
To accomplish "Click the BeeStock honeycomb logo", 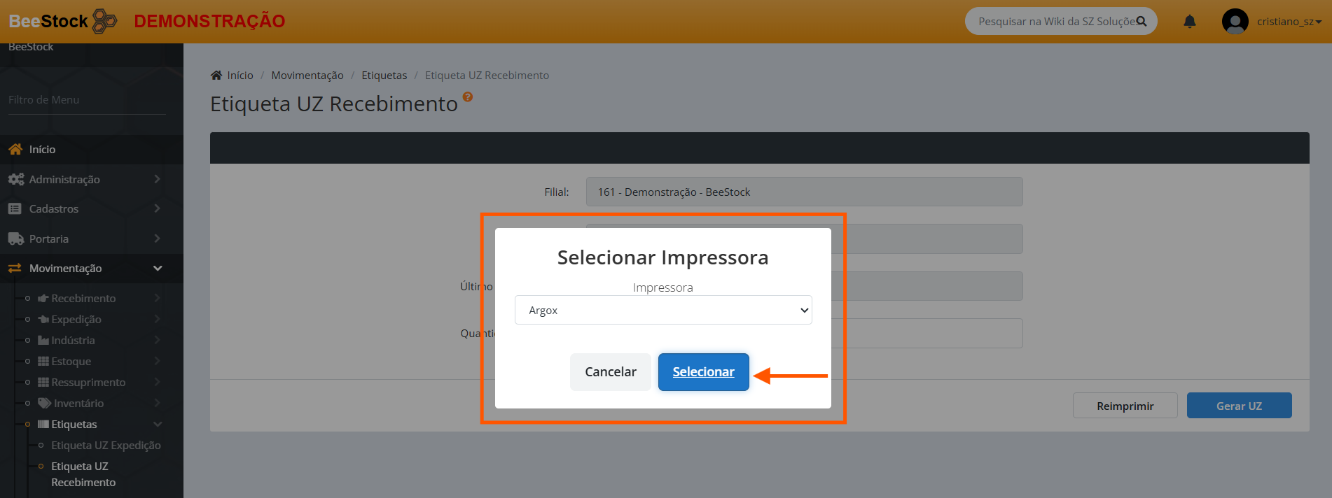I will click(x=104, y=21).
